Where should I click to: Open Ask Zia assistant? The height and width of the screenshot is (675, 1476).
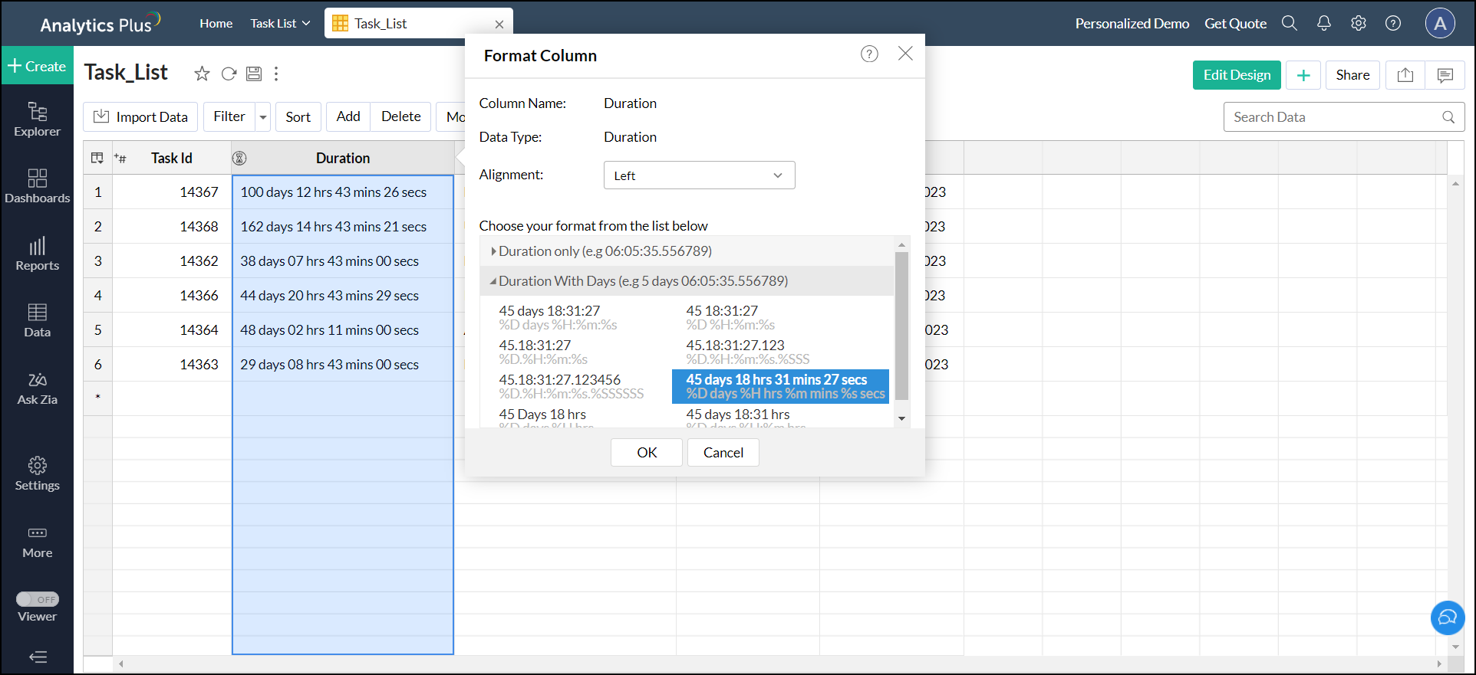(x=37, y=388)
